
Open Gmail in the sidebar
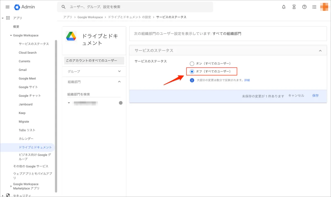(x=23, y=70)
